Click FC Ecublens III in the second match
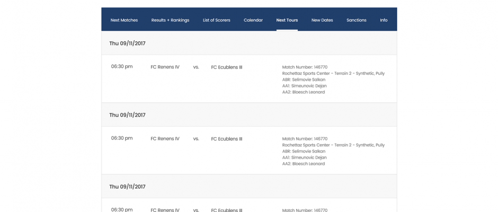Viewport: 498px width, 212px height. click(226, 138)
